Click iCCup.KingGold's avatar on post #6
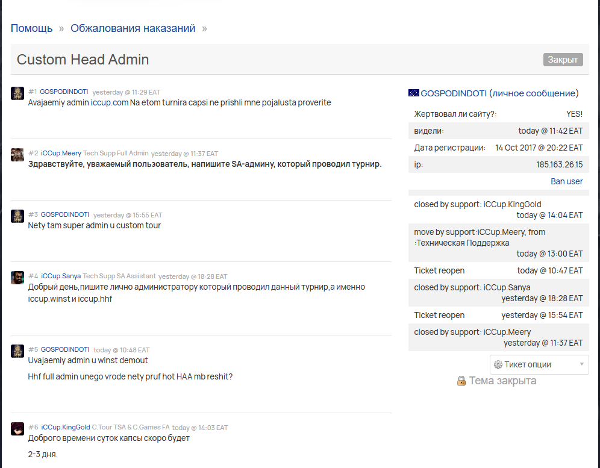This screenshot has width=600, height=468. pyautogui.click(x=17, y=429)
